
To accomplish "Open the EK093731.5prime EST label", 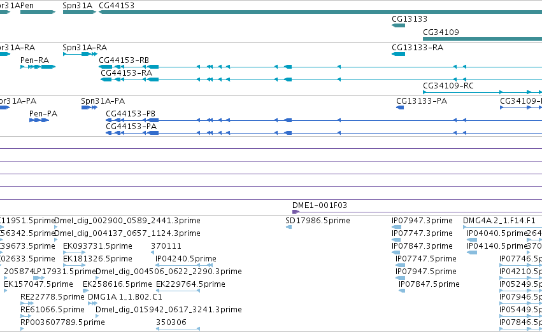I will coord(98,246).
